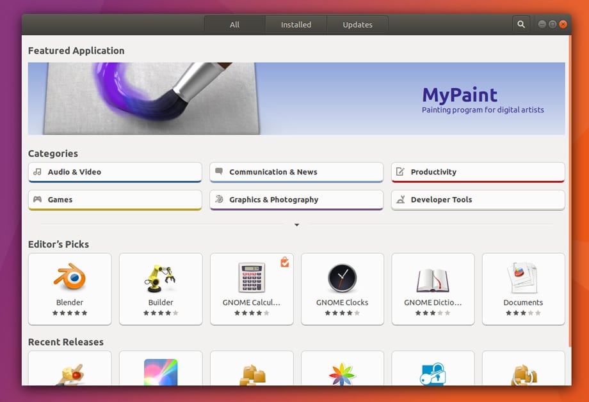This screenshot has width=589, height=402.
Task: Expand more categories with the down arrow
Action: pos(297,225)
